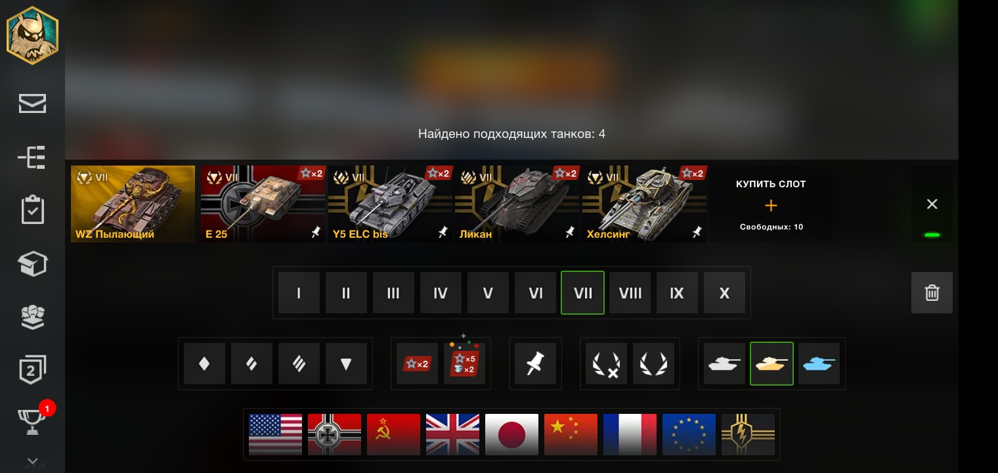This screenshot has height=473, width=998.
Task: Open the crates box icon in sidebar
Action: pyautogui.click(x=32, y=264)
